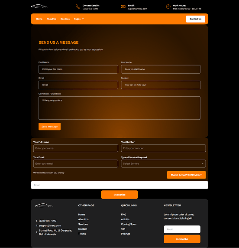Click the phone icon beside Contact Details
This screenshot has width=239, height=248.
[78, 7]
